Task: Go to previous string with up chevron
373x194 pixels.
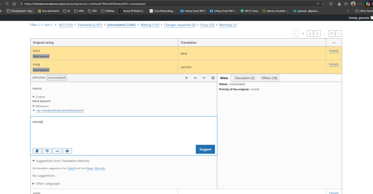Action: coord(195,78)
